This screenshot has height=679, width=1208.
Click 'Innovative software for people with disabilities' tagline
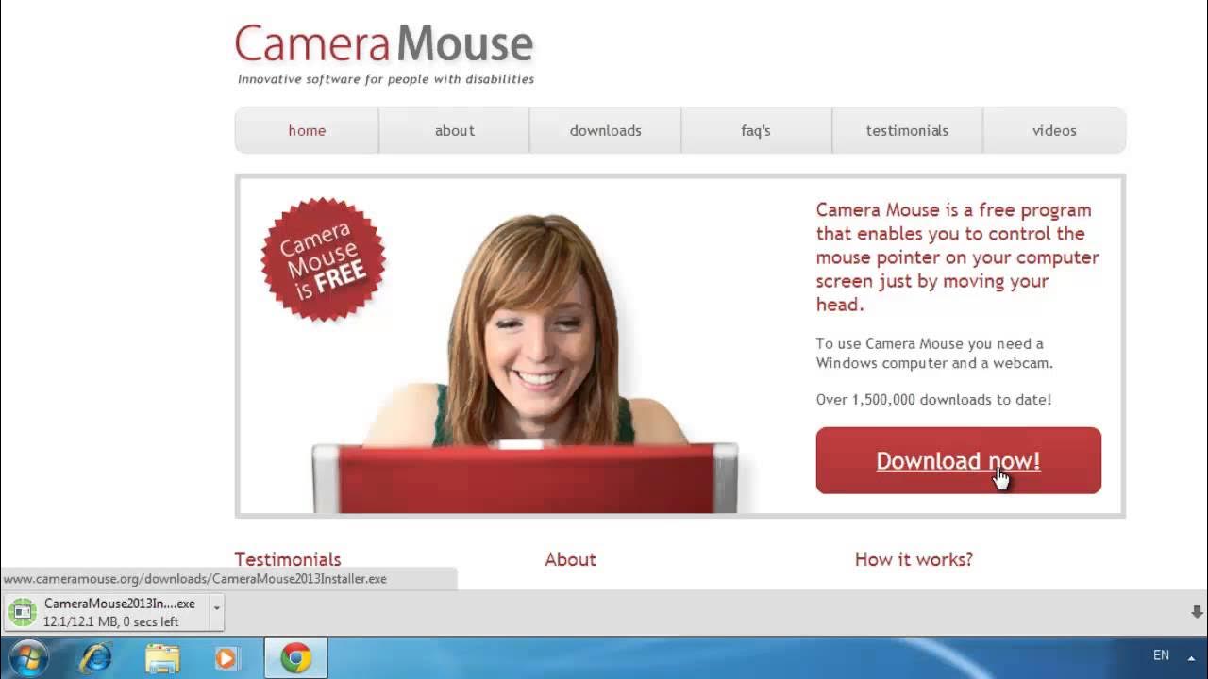tap(386, 79)
